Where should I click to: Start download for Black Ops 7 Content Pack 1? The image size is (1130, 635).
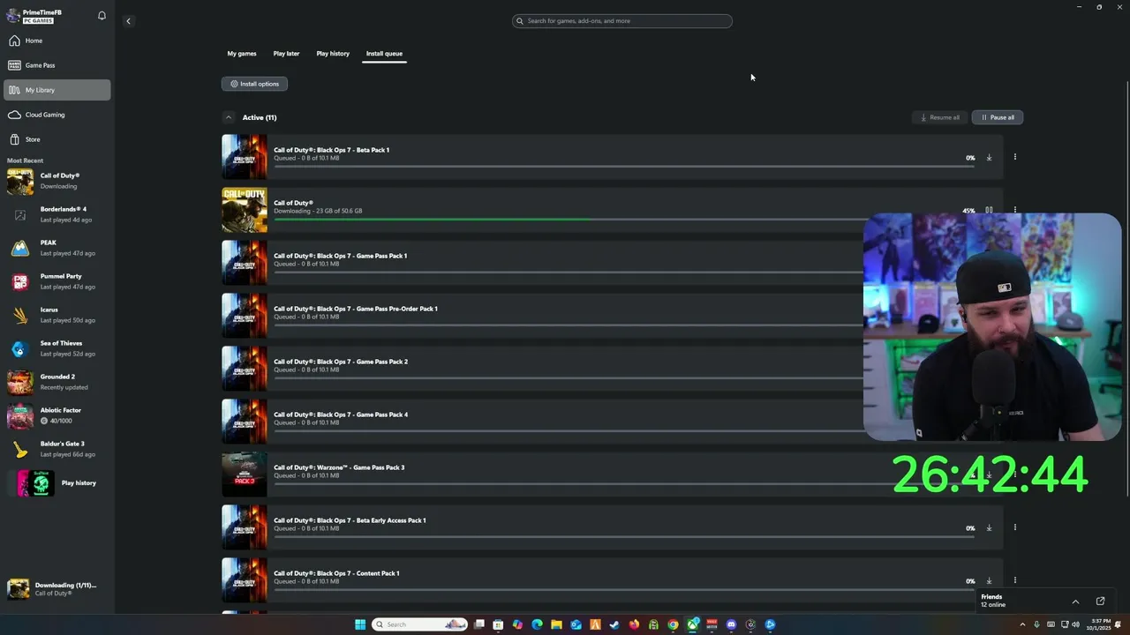989,581
